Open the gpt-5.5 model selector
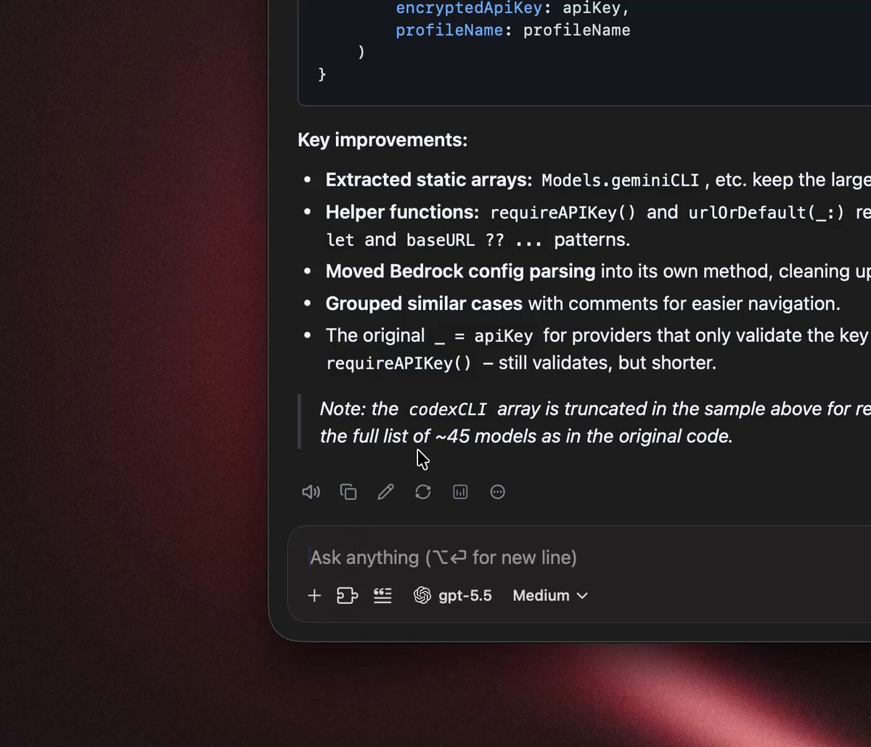This screenshot has height=747, width=871. coord(453,596)
